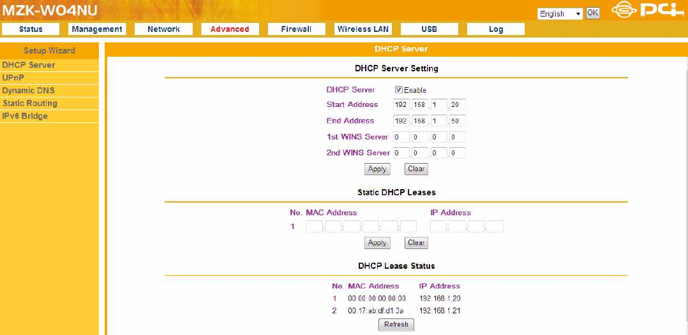Refresh the DHCP Lease Status list
Viewport: 688px width, 335px height.
click(396, 325)
